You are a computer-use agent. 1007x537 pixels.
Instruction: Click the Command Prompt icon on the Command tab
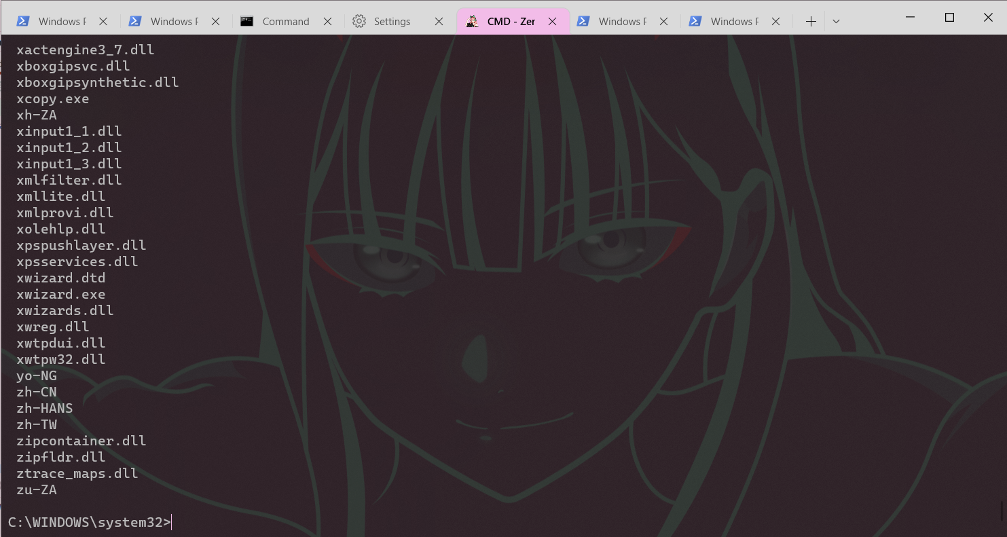coord(246,20)
